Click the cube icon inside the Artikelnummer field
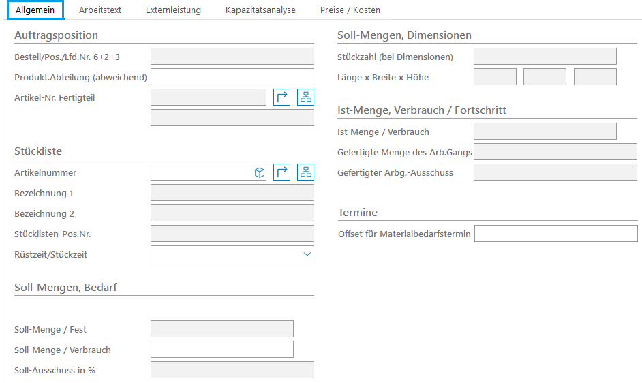This screenshot has height=383, width=642. (259, 173)
